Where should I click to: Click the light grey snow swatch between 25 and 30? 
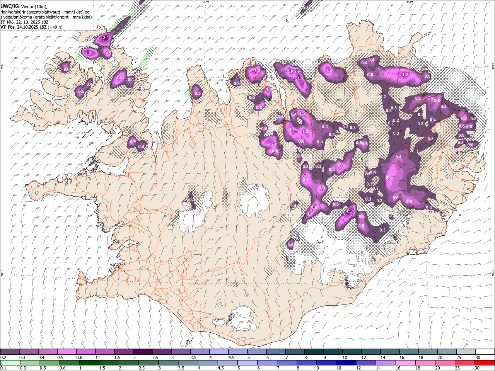point(466,352)
